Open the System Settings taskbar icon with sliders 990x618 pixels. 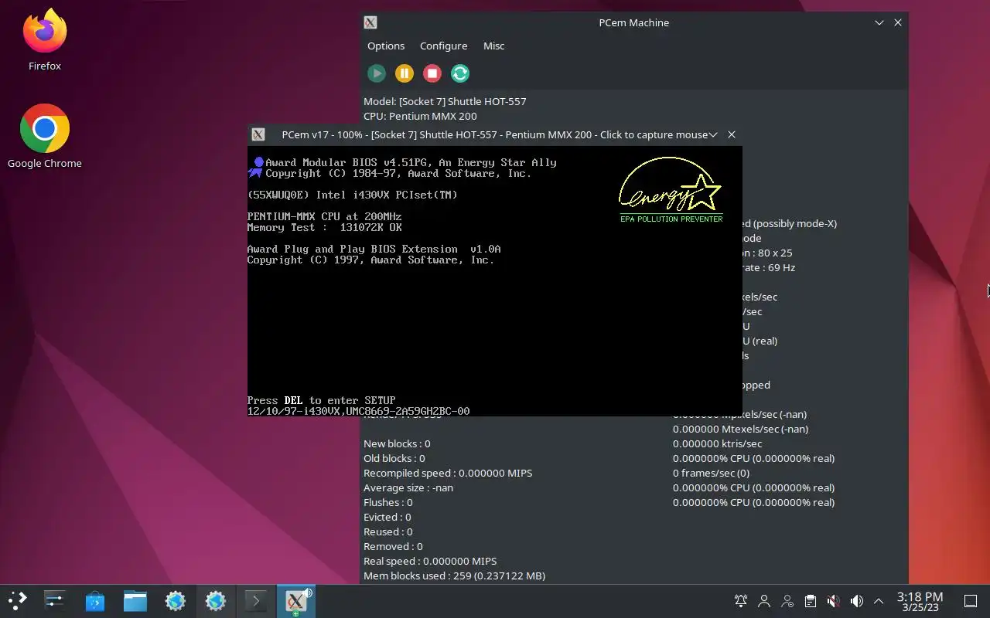pos(54,600)
